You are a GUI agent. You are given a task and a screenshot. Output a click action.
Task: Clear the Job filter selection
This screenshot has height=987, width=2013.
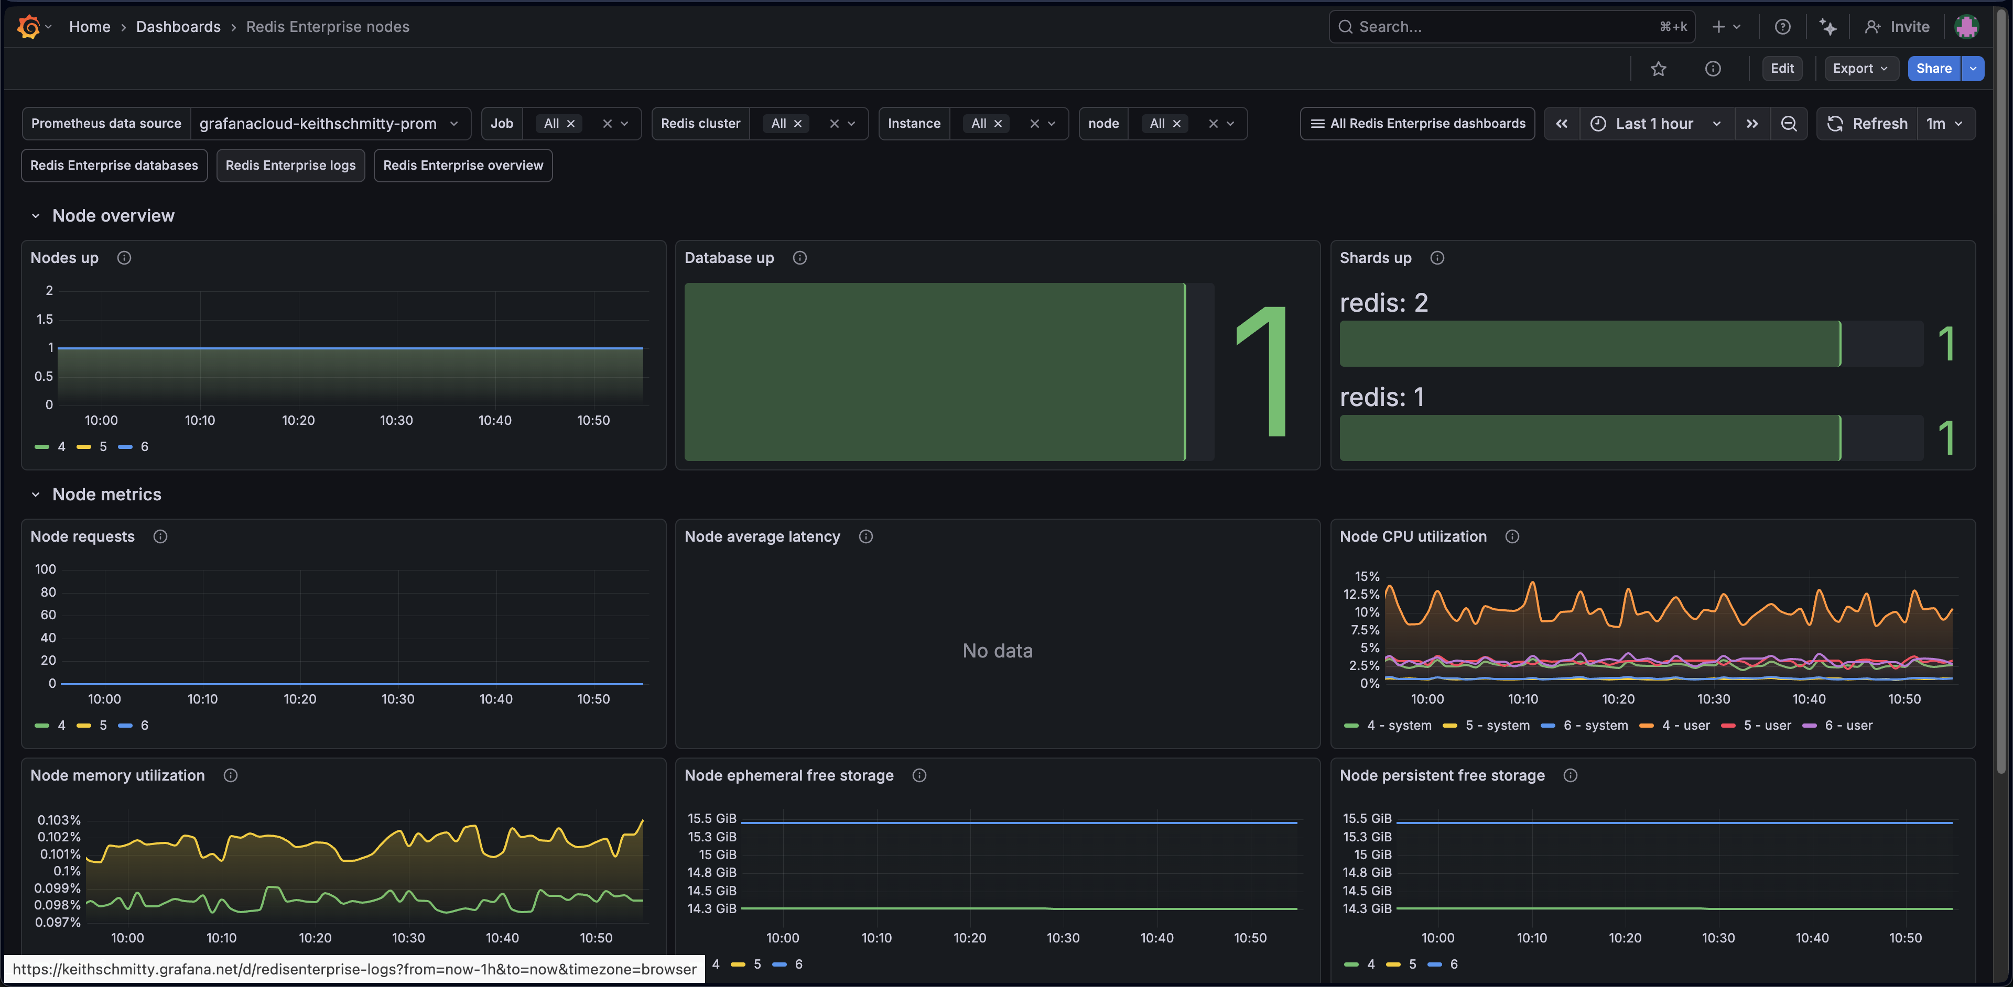(607, 124)
